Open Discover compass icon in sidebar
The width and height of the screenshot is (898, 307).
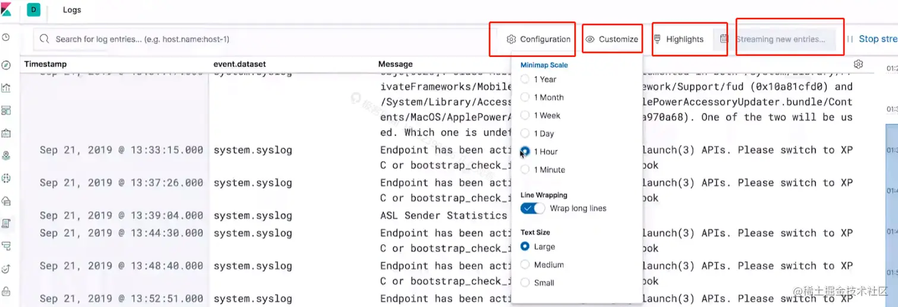pyautogui.click(x=6, y=65)
